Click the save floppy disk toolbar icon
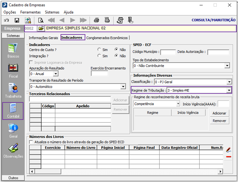 (x=17, y=20)
